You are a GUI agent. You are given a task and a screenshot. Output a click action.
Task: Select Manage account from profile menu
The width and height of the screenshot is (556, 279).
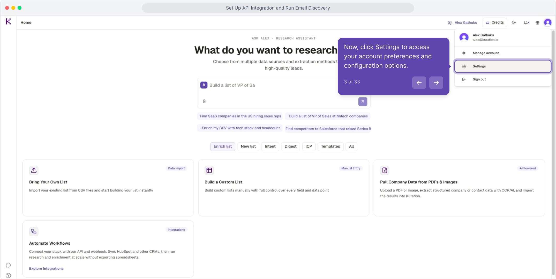[x=502, y=53]
